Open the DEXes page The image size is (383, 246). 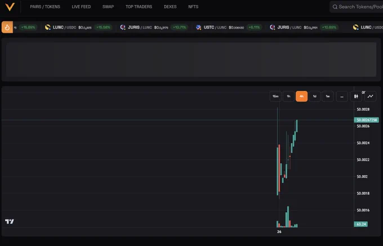(170, 7)
